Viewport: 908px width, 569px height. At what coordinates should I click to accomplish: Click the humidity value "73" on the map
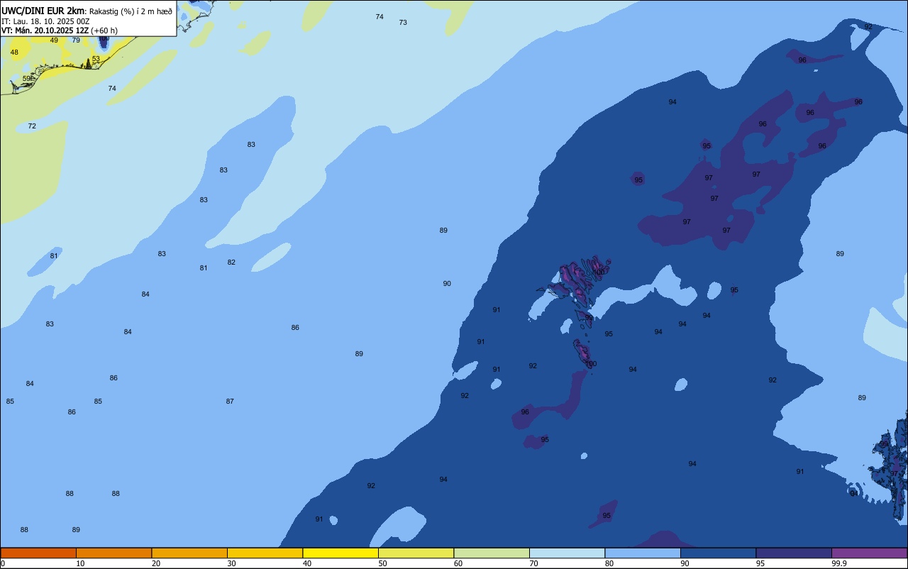403,23
